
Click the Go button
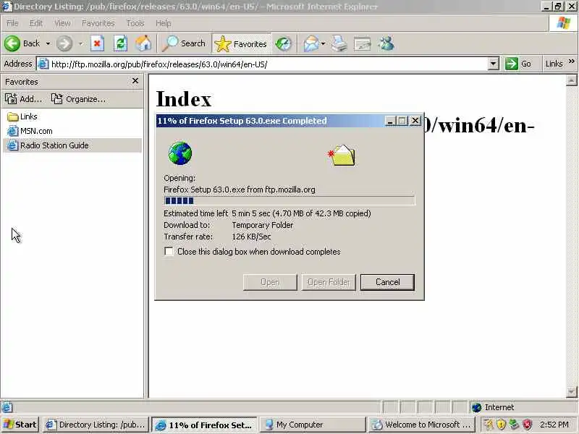518,64
